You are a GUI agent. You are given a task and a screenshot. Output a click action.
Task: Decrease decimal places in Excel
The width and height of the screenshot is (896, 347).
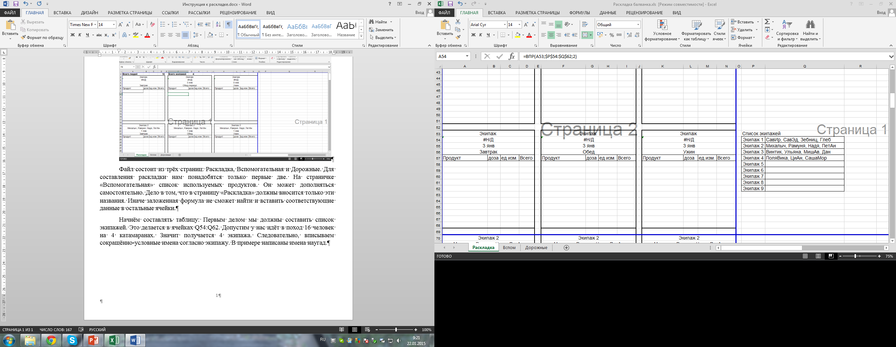[x=637, y=35]
